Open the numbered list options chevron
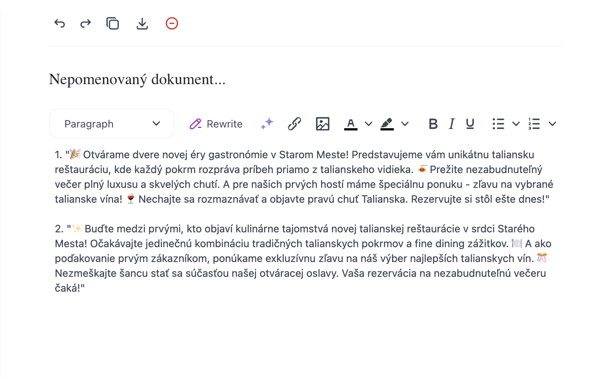 (553, 124)
